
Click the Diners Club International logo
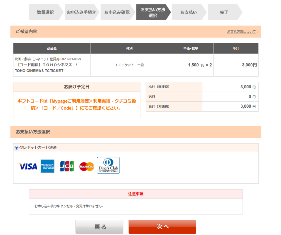coord(108,165)
